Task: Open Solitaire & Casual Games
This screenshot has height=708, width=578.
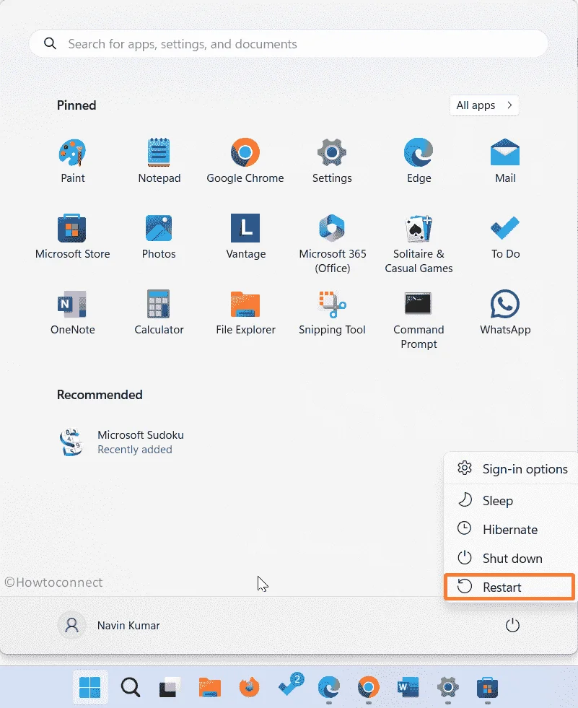Action: pos(419,244)
